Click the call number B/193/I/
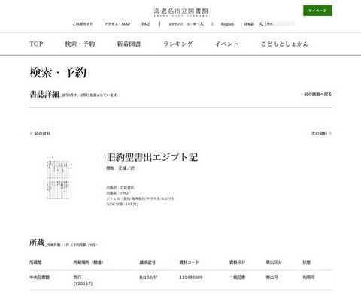This screenshot has width=361, height=294. pos(148,277)
